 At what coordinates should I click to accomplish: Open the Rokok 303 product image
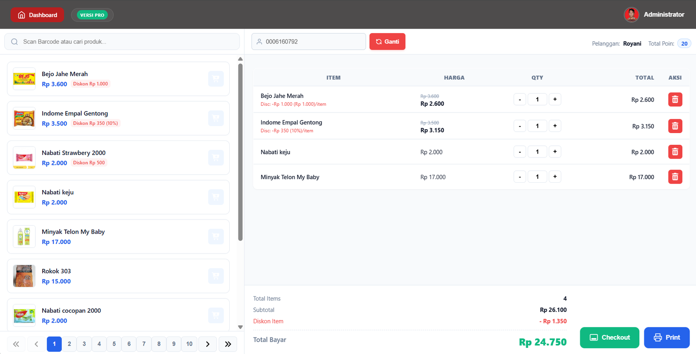(24, 276)
